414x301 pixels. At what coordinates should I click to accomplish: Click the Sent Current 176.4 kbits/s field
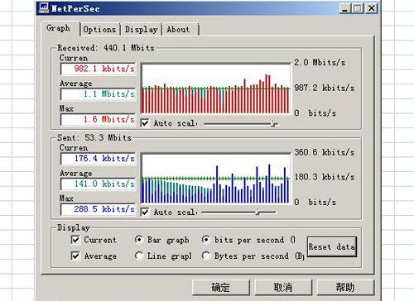(98, 159)
